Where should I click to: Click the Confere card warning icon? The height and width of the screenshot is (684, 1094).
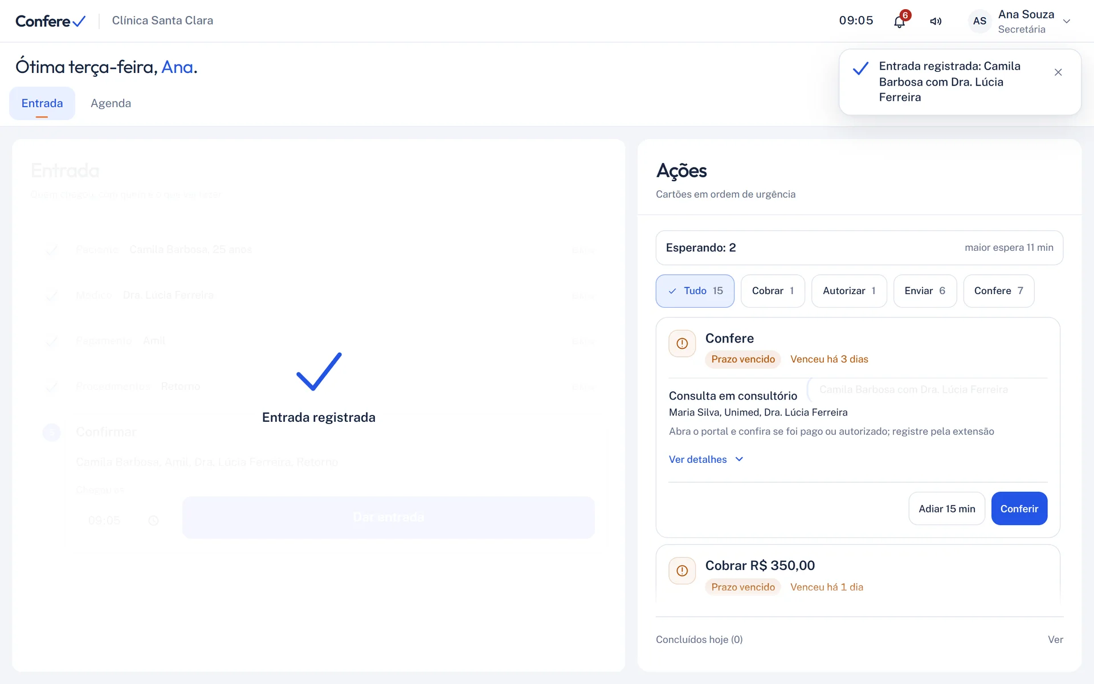coord(682,344)
